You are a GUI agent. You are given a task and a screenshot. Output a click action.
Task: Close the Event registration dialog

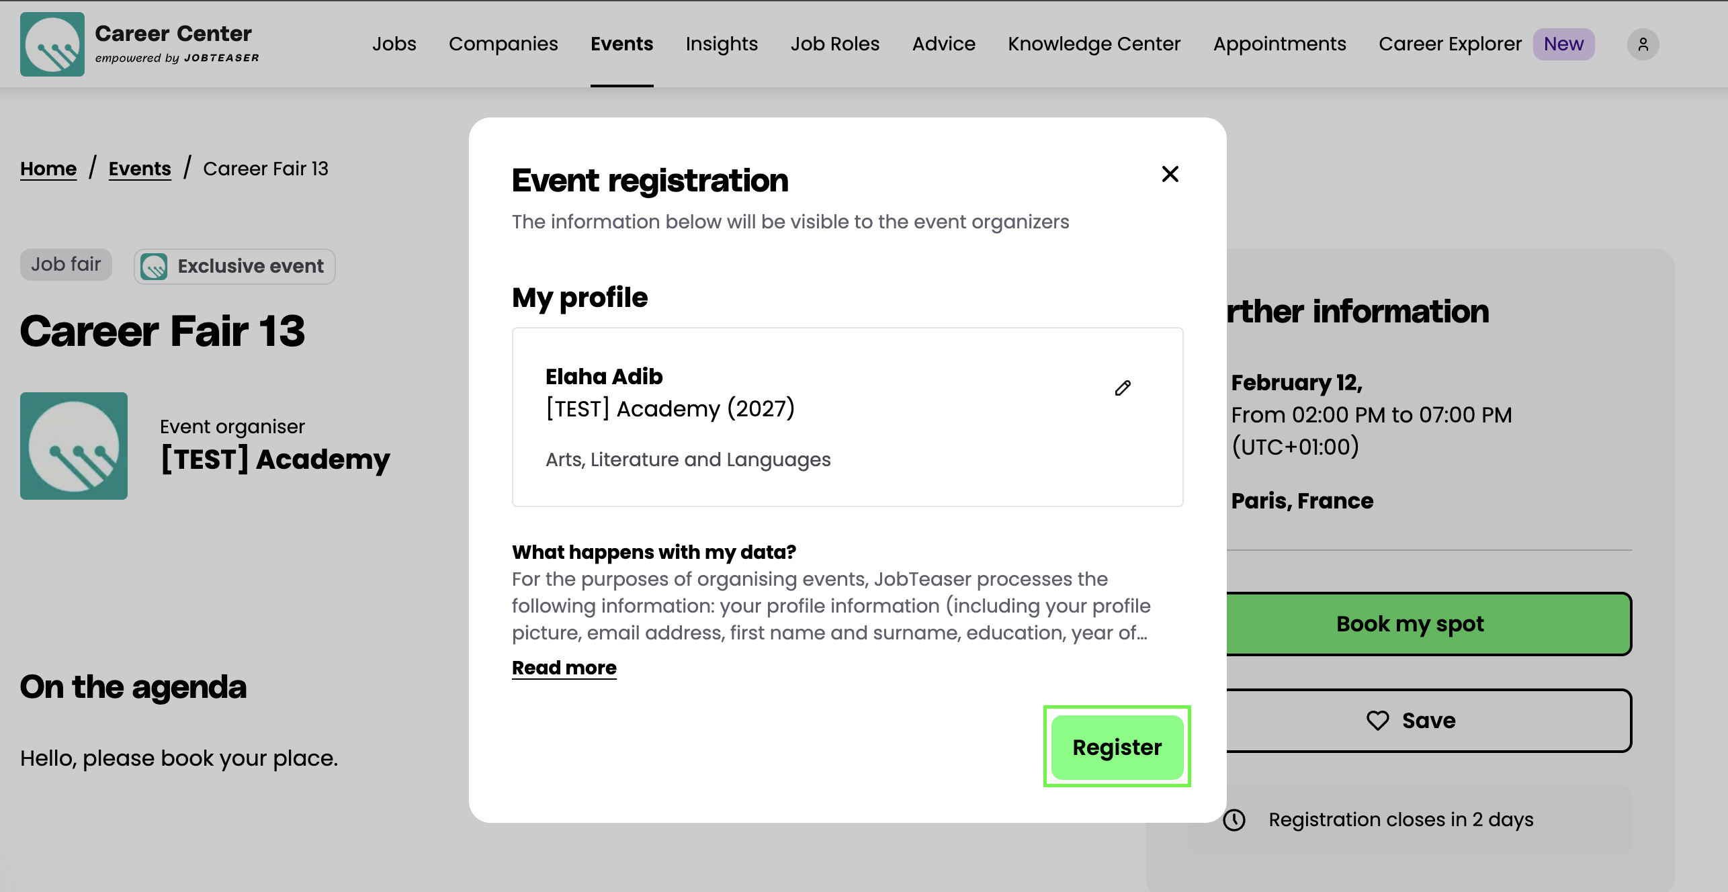pos(1170,174)
